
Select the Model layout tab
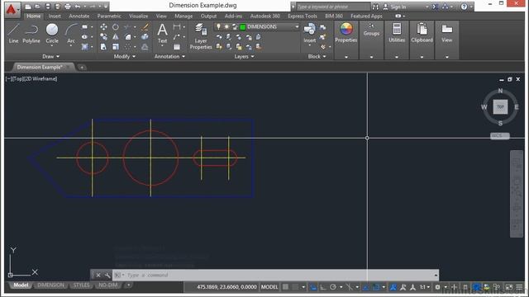coord(21,285)
